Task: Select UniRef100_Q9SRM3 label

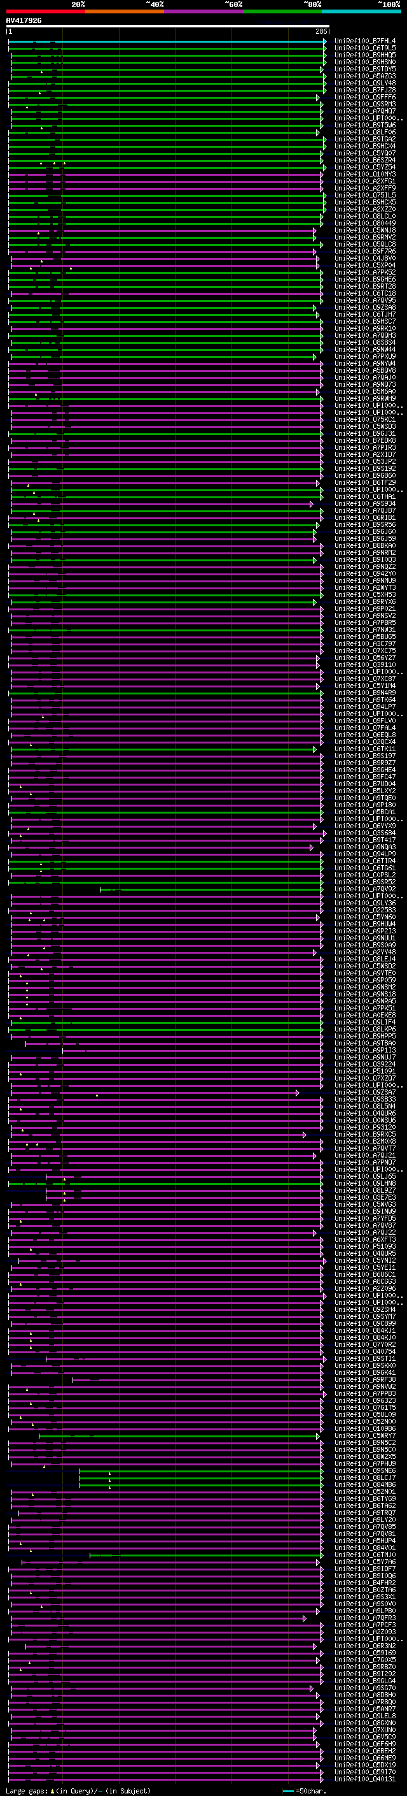Action: pos(365,104)
